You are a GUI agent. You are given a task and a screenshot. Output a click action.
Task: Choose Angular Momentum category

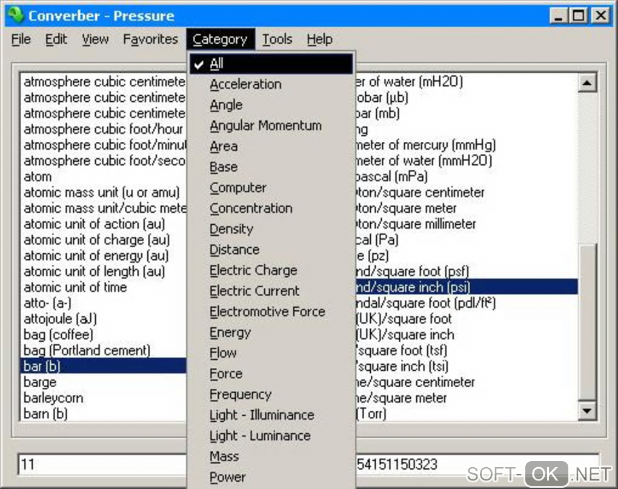click(x=271, y=125)
